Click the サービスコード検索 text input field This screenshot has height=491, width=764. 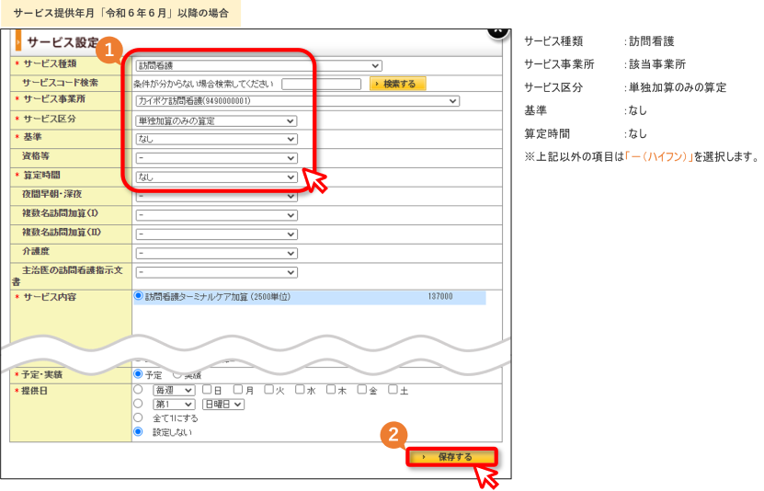[x=321, y=84]
